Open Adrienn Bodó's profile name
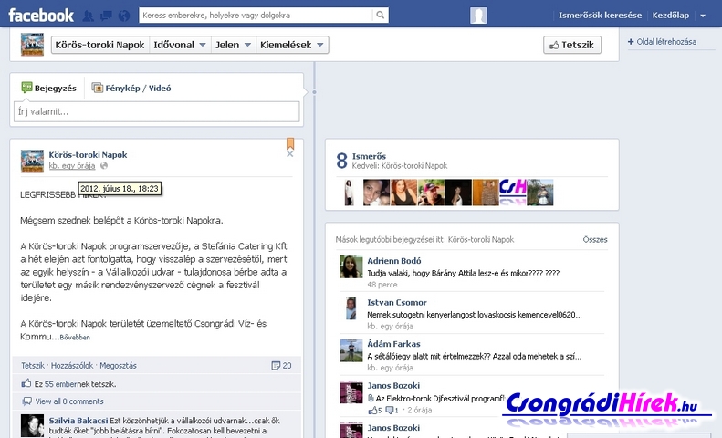The height and width of the screenshot is (438, 722). tap(394, 261)
